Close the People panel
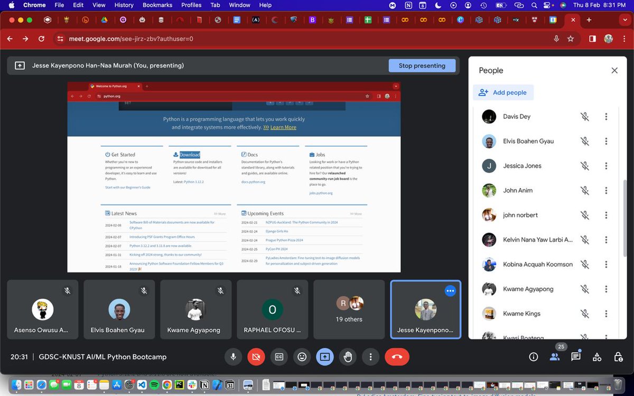 pos(614,70)
